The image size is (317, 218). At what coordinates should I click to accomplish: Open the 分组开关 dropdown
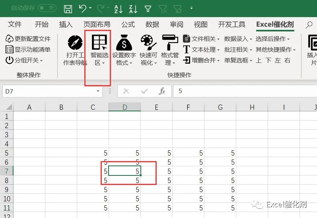tap(24, 60)
